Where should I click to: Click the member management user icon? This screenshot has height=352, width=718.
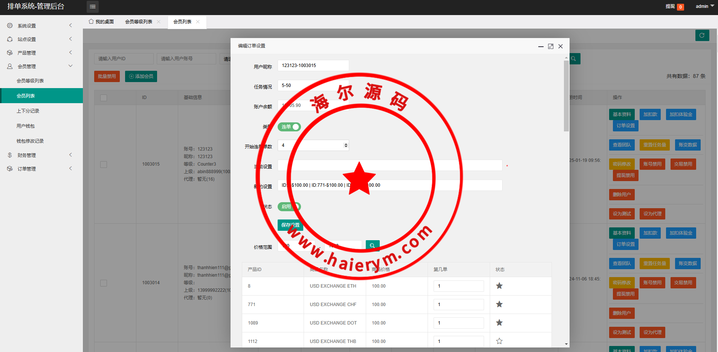[x=10, y=66]
